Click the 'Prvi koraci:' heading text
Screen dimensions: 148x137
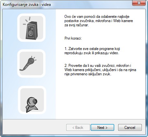coord(73,38)
